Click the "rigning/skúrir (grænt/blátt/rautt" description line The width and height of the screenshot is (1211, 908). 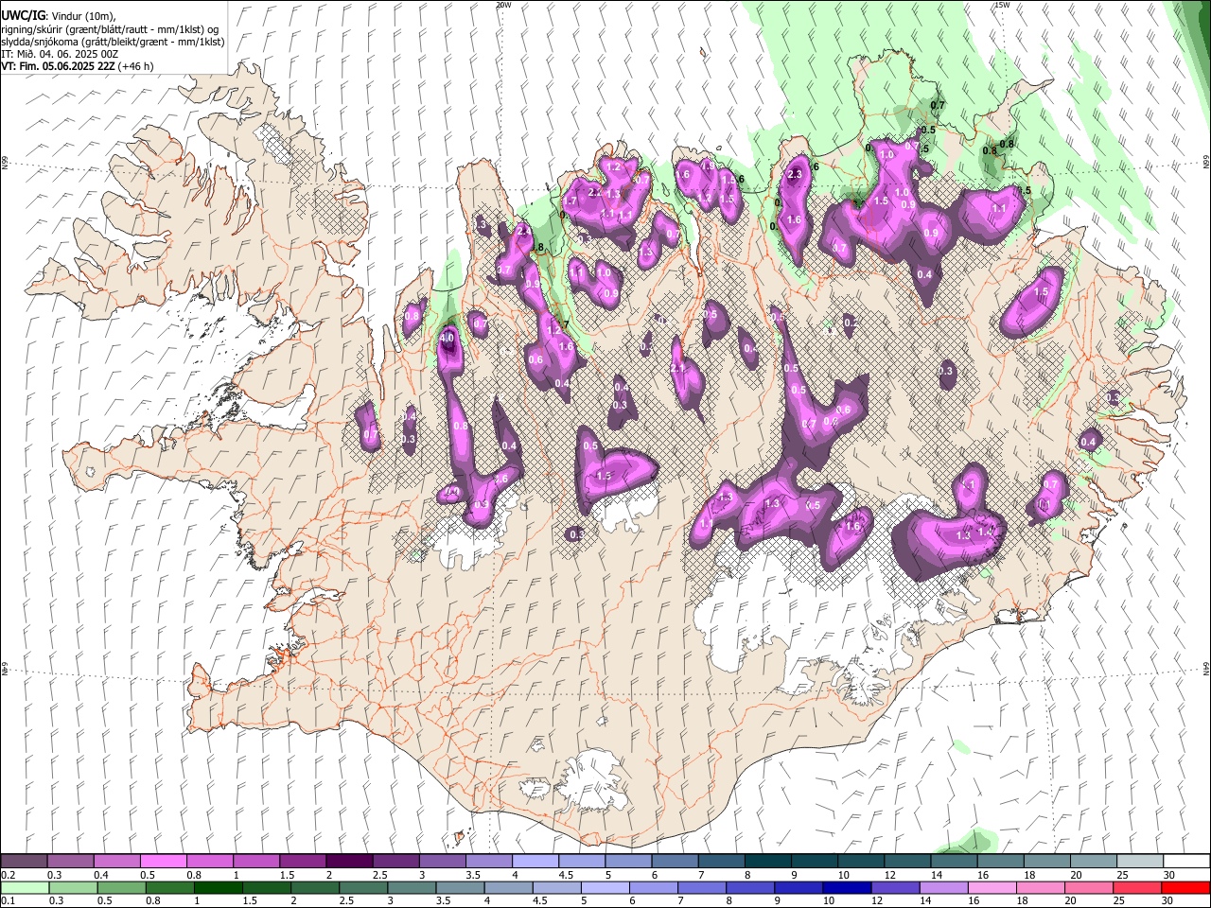[x=110, y=28]
